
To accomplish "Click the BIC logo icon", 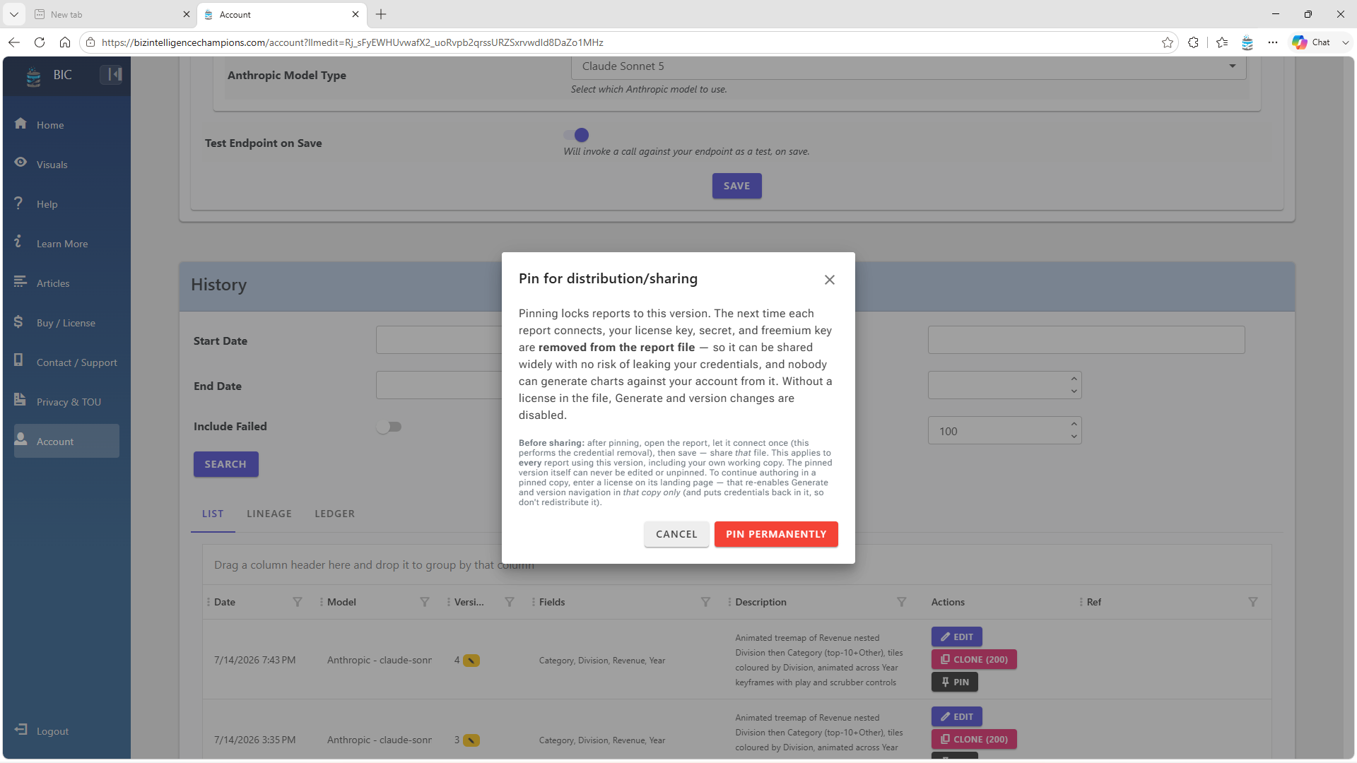I will (33, 76).
